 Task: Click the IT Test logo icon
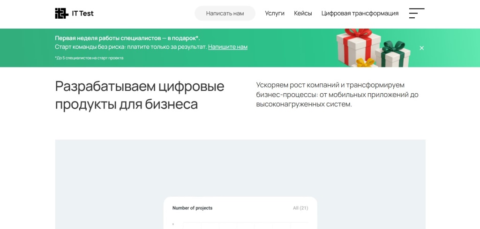[x=61, y=14]
